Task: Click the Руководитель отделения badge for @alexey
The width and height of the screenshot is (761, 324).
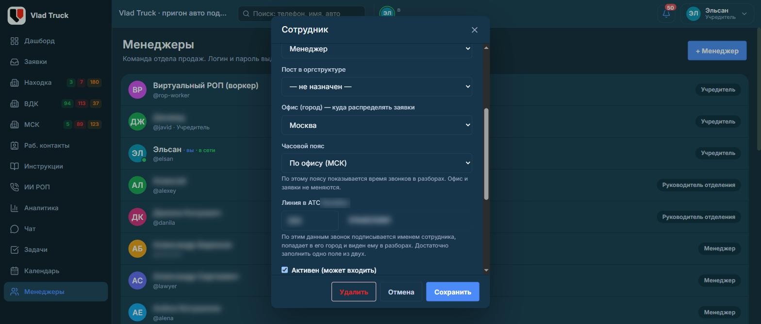Action: coord(698,185)
